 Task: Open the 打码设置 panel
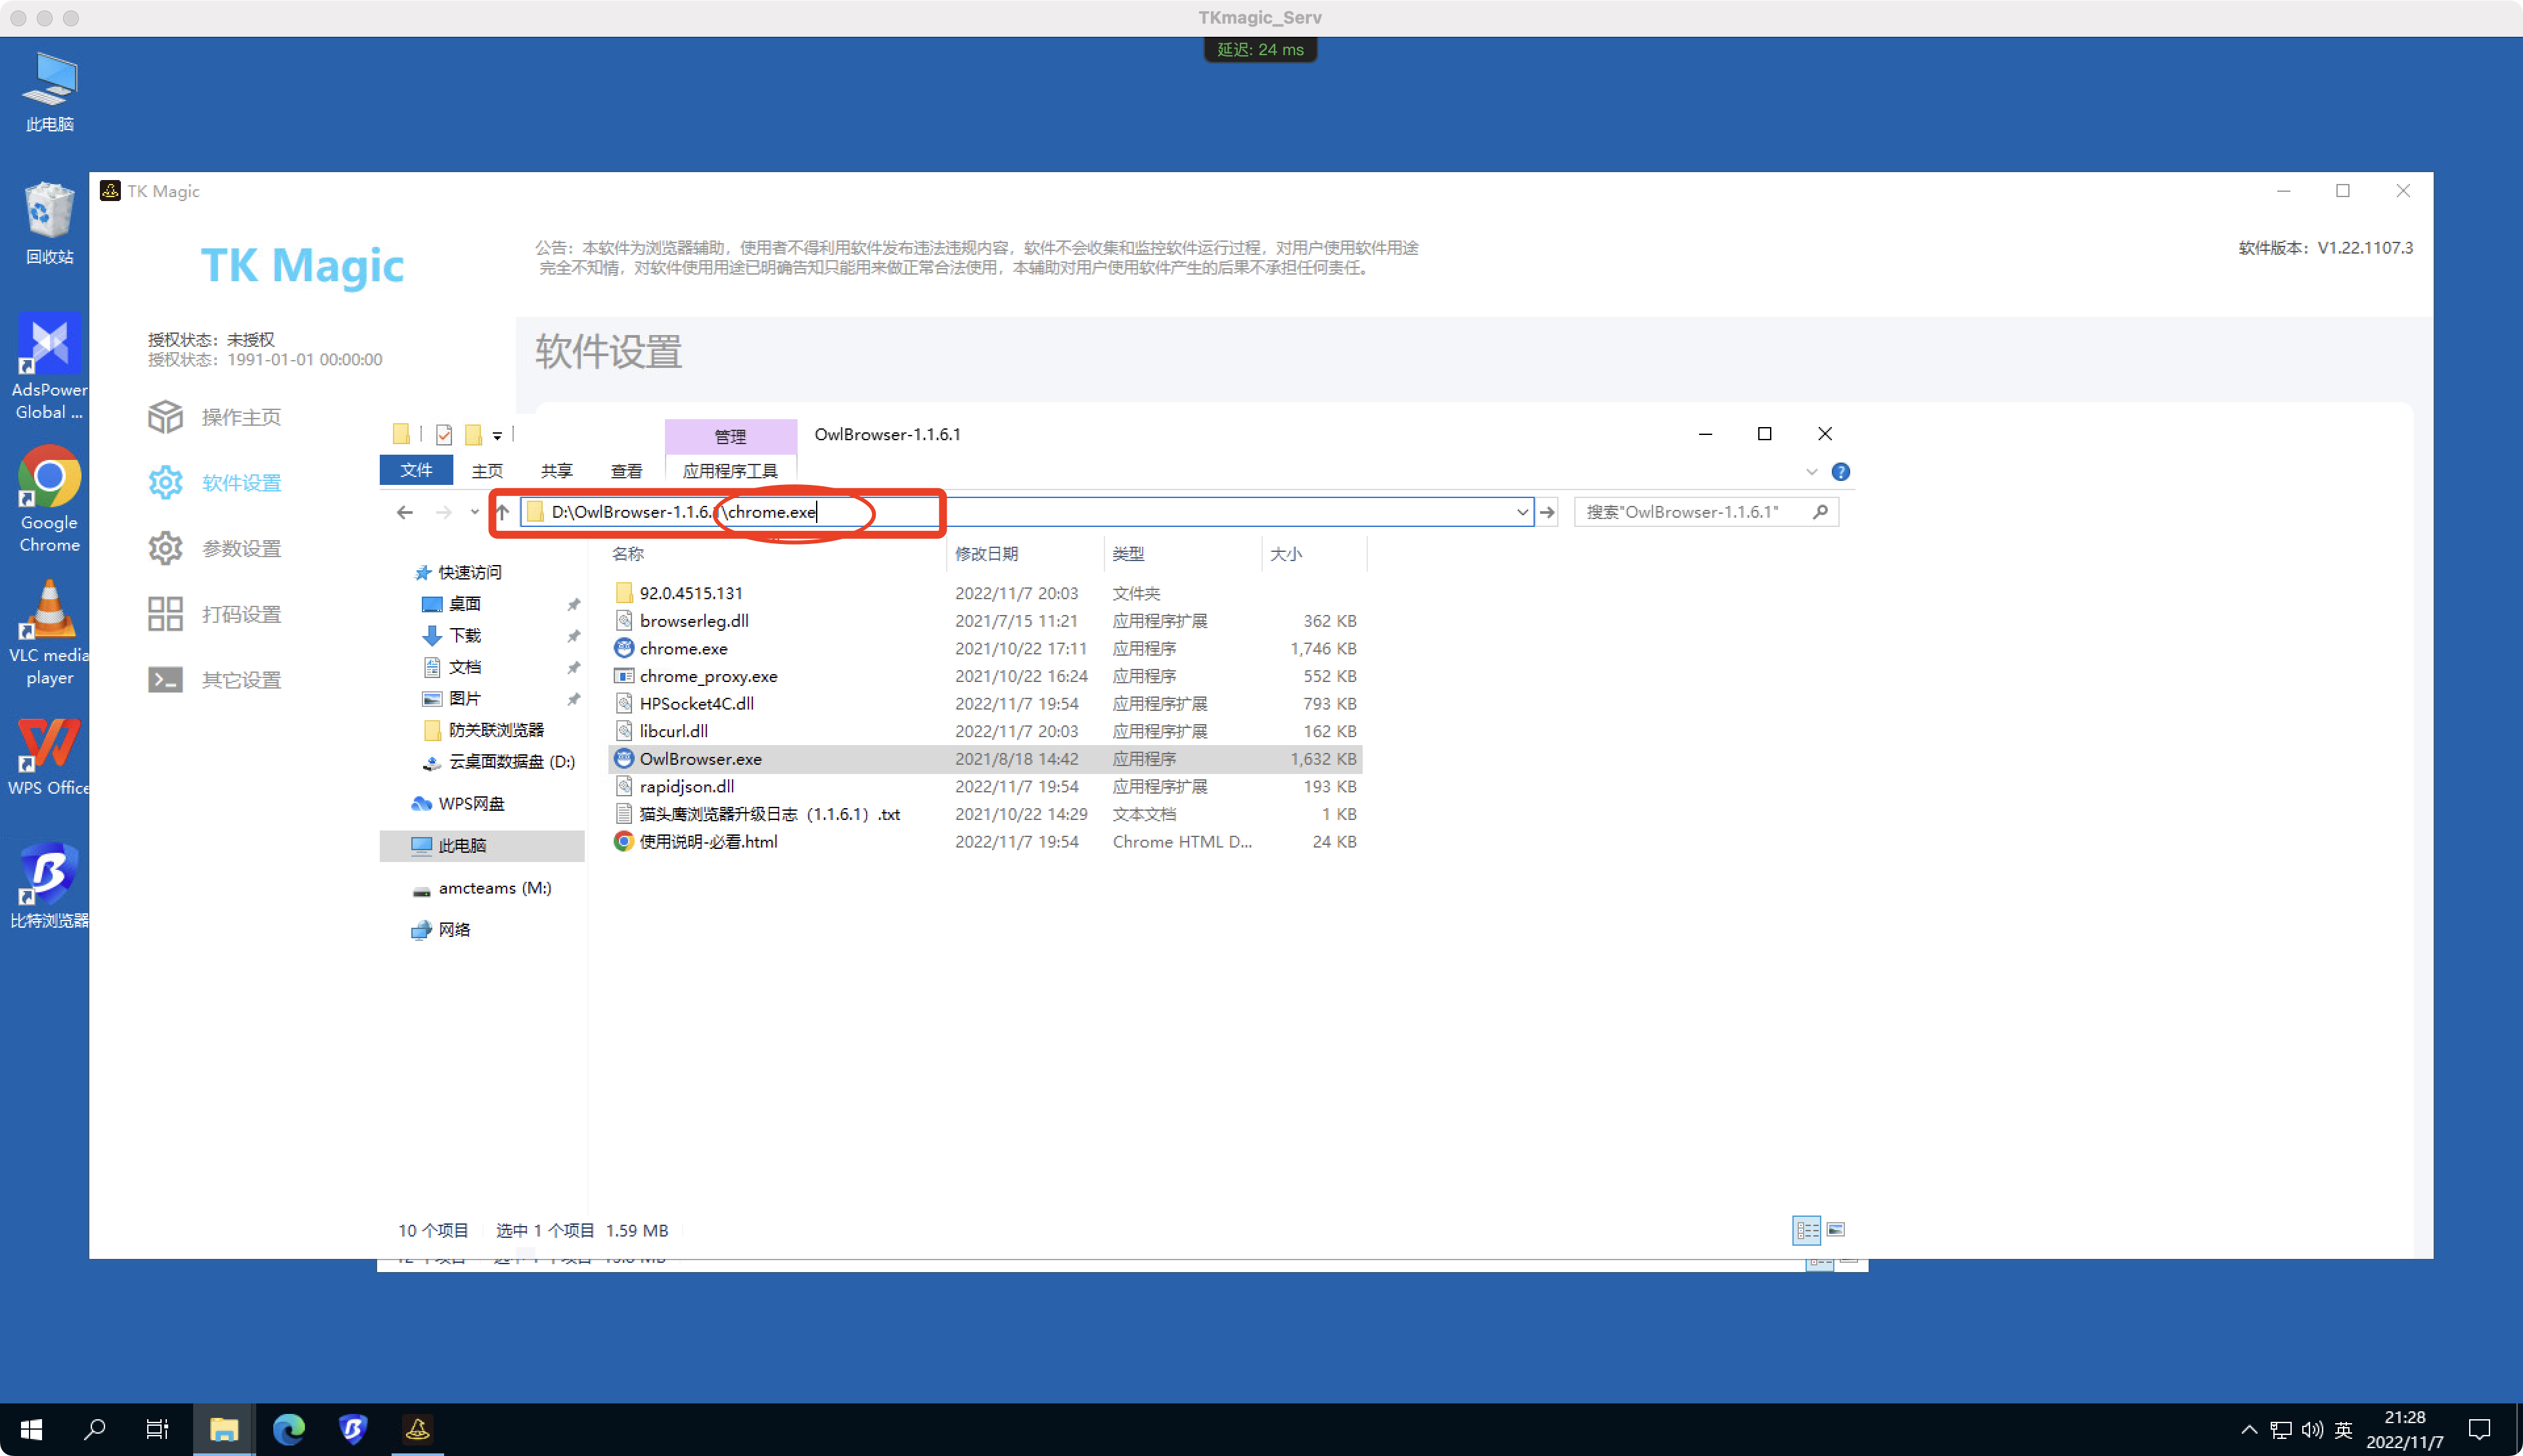coord(242,613)
